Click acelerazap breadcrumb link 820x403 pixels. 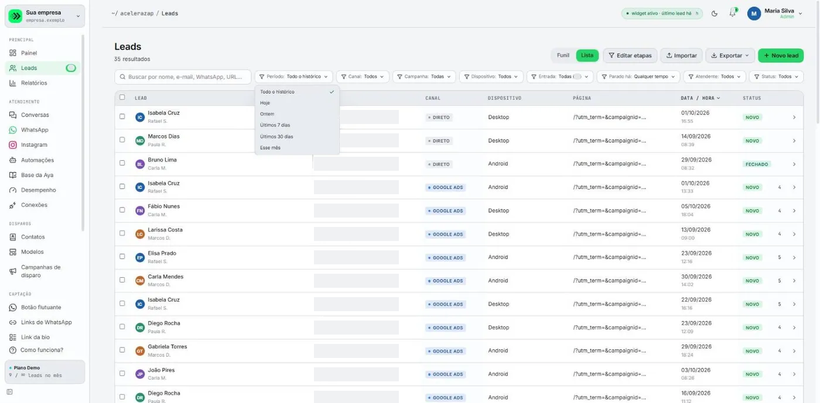click(137, 13)
